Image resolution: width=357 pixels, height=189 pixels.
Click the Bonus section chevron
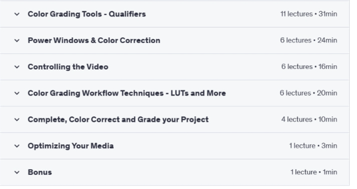[17, 172]
